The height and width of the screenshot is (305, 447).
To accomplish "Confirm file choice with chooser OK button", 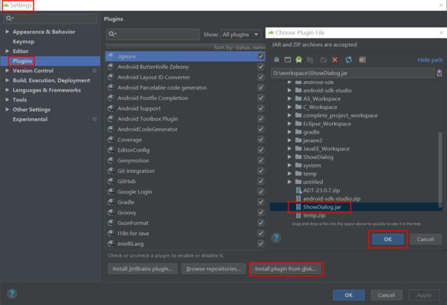I will (388, 239).
